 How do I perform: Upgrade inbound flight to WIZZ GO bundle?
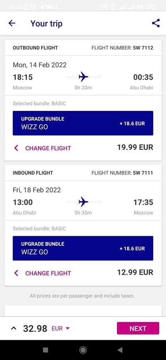(x=83, y=248)
